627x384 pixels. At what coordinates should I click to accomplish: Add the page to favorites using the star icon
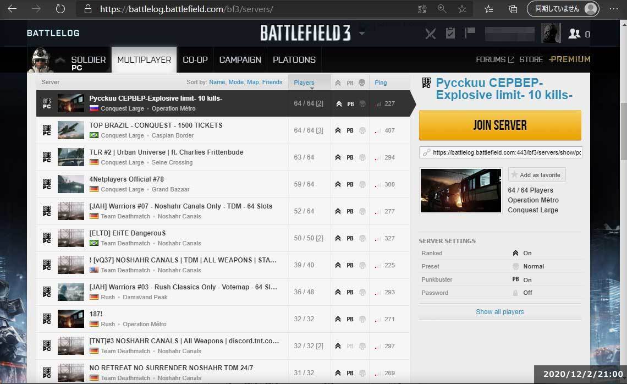pos(462,9)
